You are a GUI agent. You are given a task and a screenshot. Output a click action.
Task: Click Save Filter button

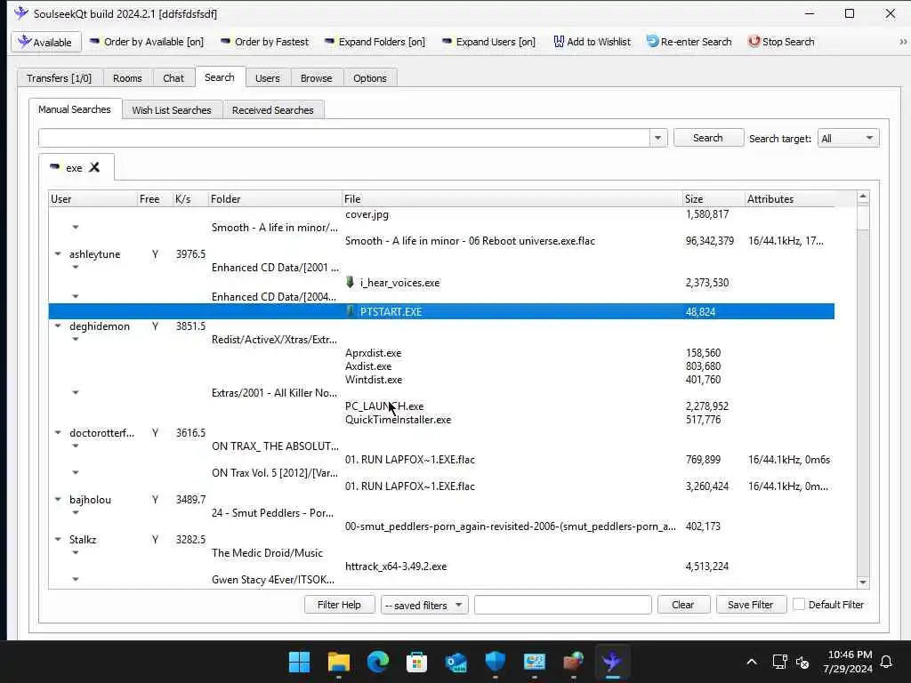coord(751,605)
